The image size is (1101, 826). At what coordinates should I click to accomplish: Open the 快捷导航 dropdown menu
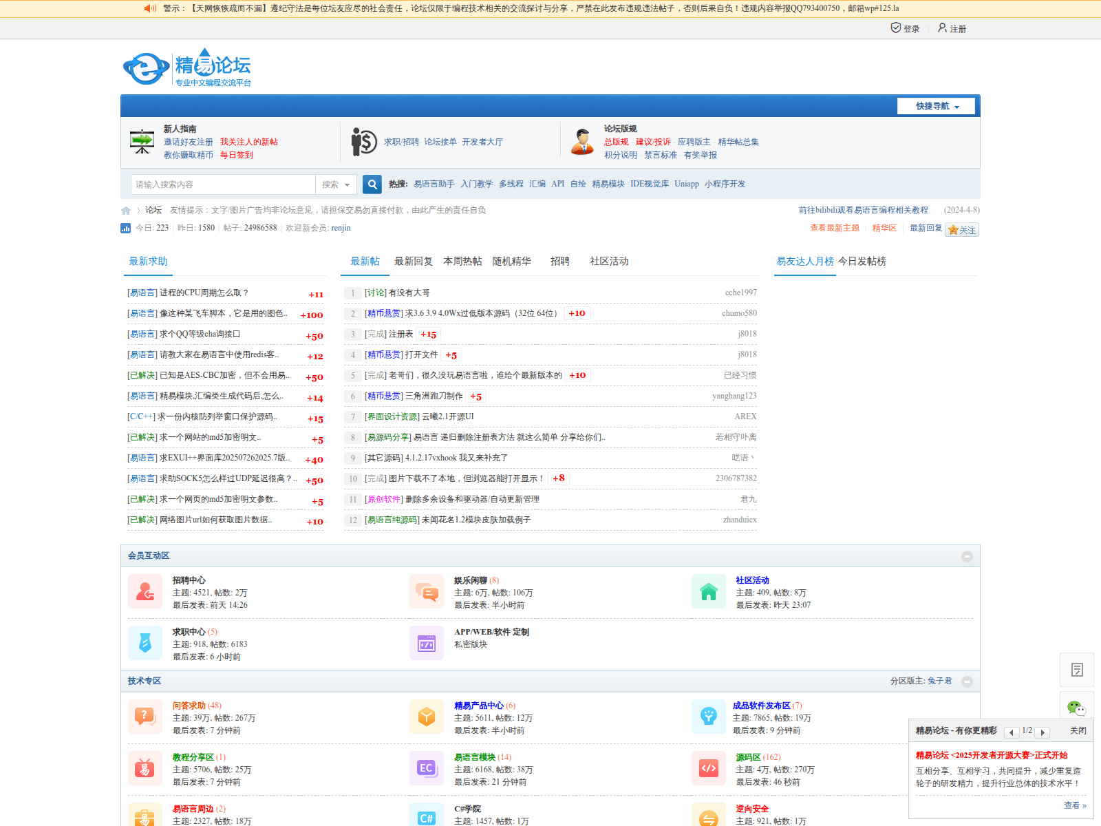coord(936,106)
